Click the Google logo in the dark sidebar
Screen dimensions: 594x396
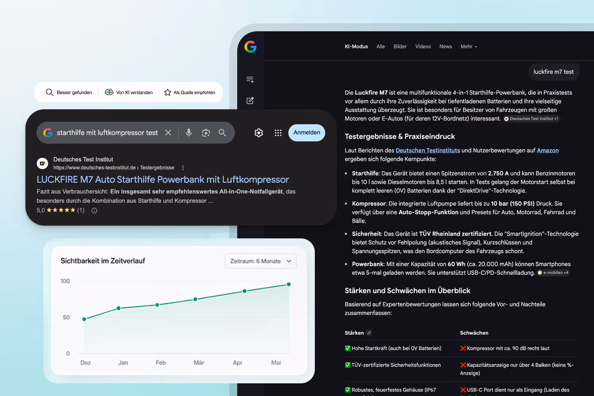point(250,47)
